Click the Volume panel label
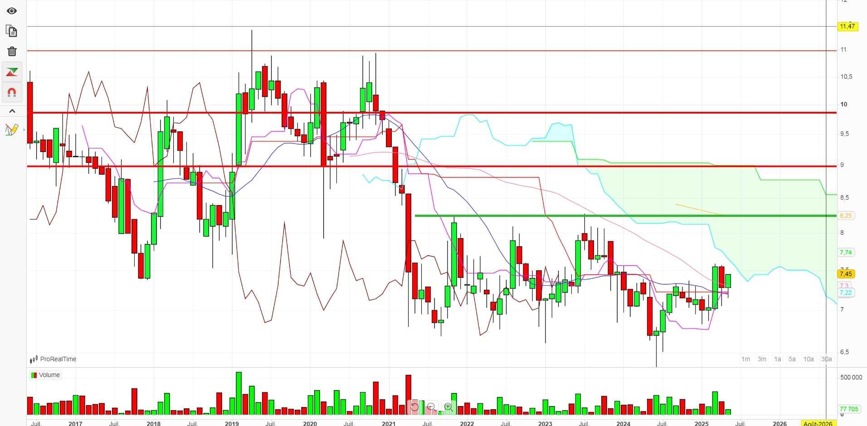This screenshot has height=426, width=867. tap(45, 375)
